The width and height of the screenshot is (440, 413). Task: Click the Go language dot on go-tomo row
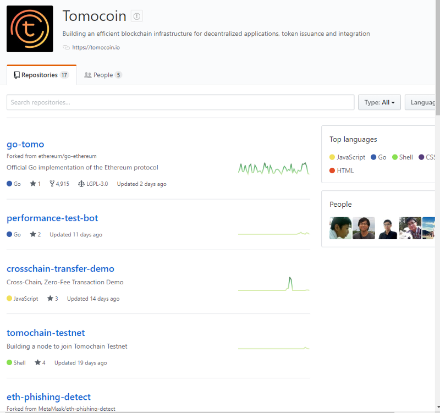click(9, 184)
